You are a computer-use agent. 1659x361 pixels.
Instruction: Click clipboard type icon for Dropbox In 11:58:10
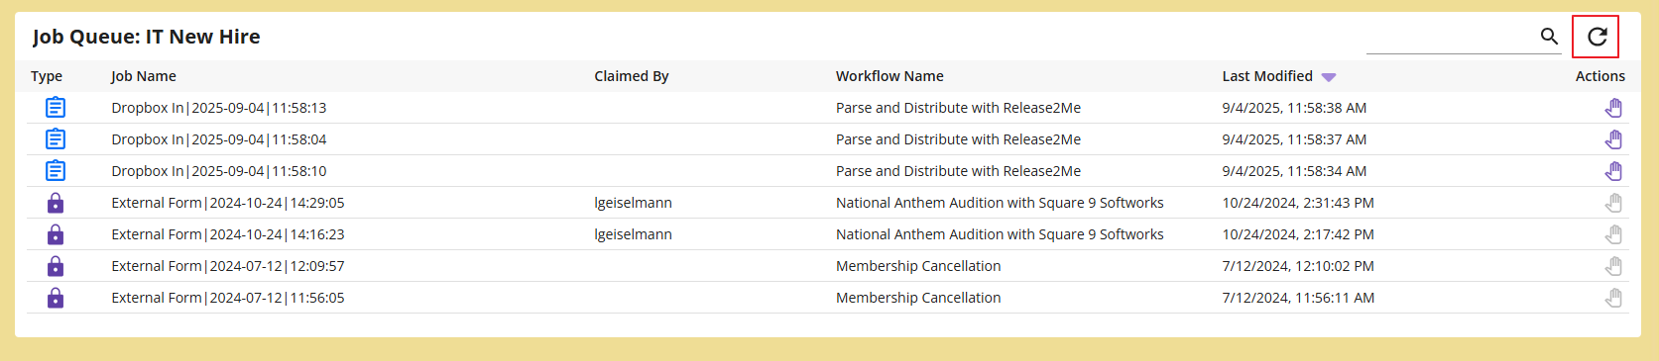[x=56, y=171]
